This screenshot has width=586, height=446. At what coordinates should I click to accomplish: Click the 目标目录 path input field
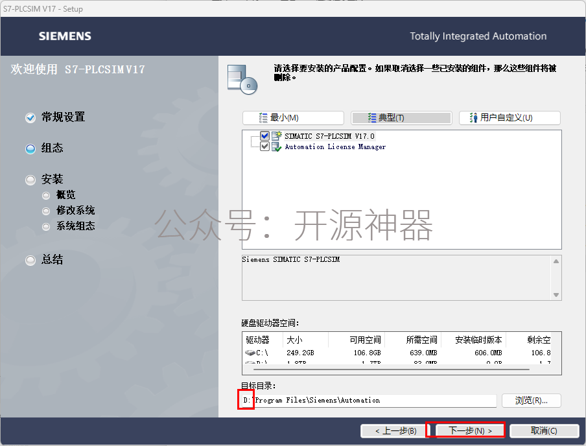coord(369,401)
